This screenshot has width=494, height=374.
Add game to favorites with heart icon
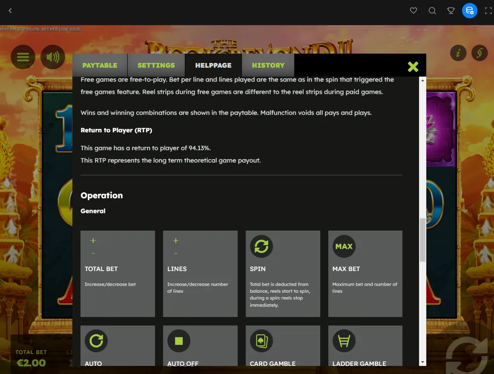click(x=414, y=11)
